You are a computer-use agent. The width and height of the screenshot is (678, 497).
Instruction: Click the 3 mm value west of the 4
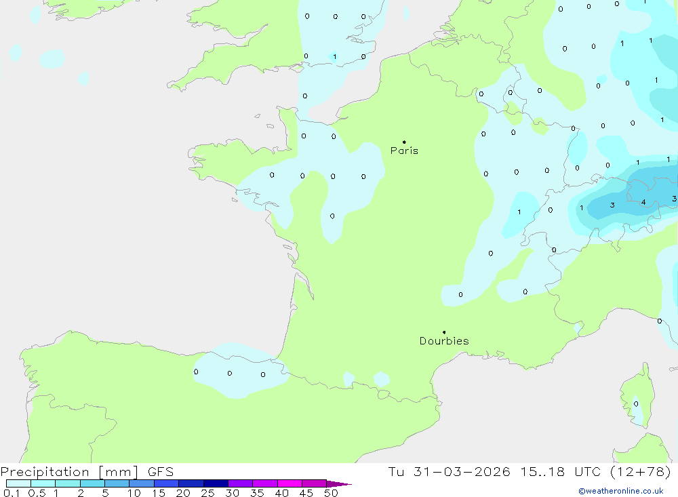[612, 205]
